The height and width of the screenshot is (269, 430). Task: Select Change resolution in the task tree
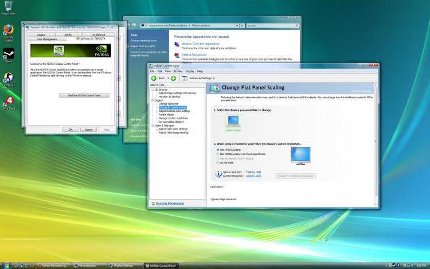(x=169, y=104)
